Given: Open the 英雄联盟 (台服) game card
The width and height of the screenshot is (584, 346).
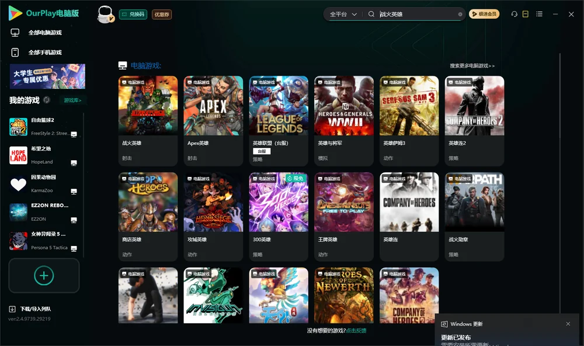Looking at the screenshot, I should point(279,121).
